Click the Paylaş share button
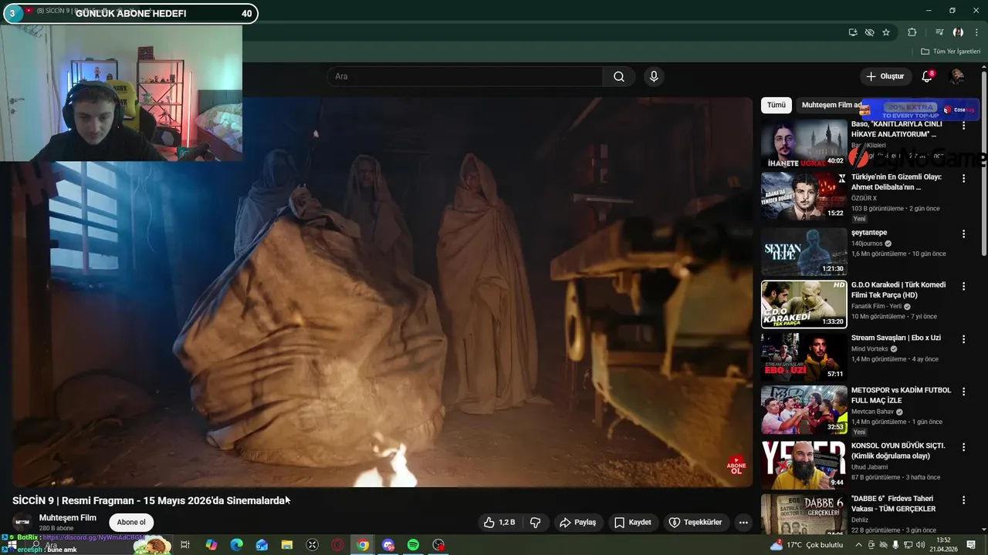The image size is (988, 555). [578, 523]
